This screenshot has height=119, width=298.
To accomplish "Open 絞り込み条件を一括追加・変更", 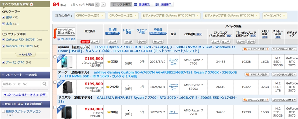I will 25,95.
